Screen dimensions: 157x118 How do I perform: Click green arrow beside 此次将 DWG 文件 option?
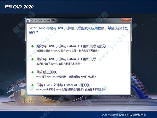32,59
